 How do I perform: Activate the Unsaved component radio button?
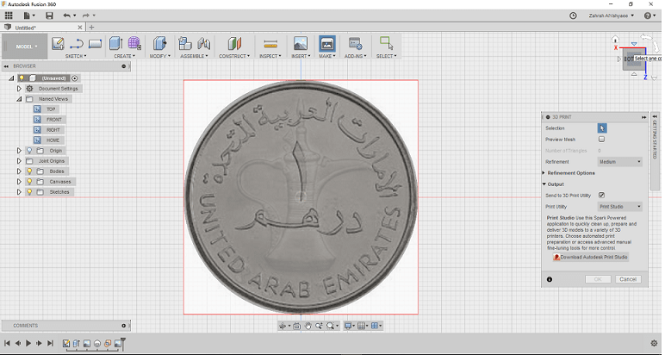75,78
